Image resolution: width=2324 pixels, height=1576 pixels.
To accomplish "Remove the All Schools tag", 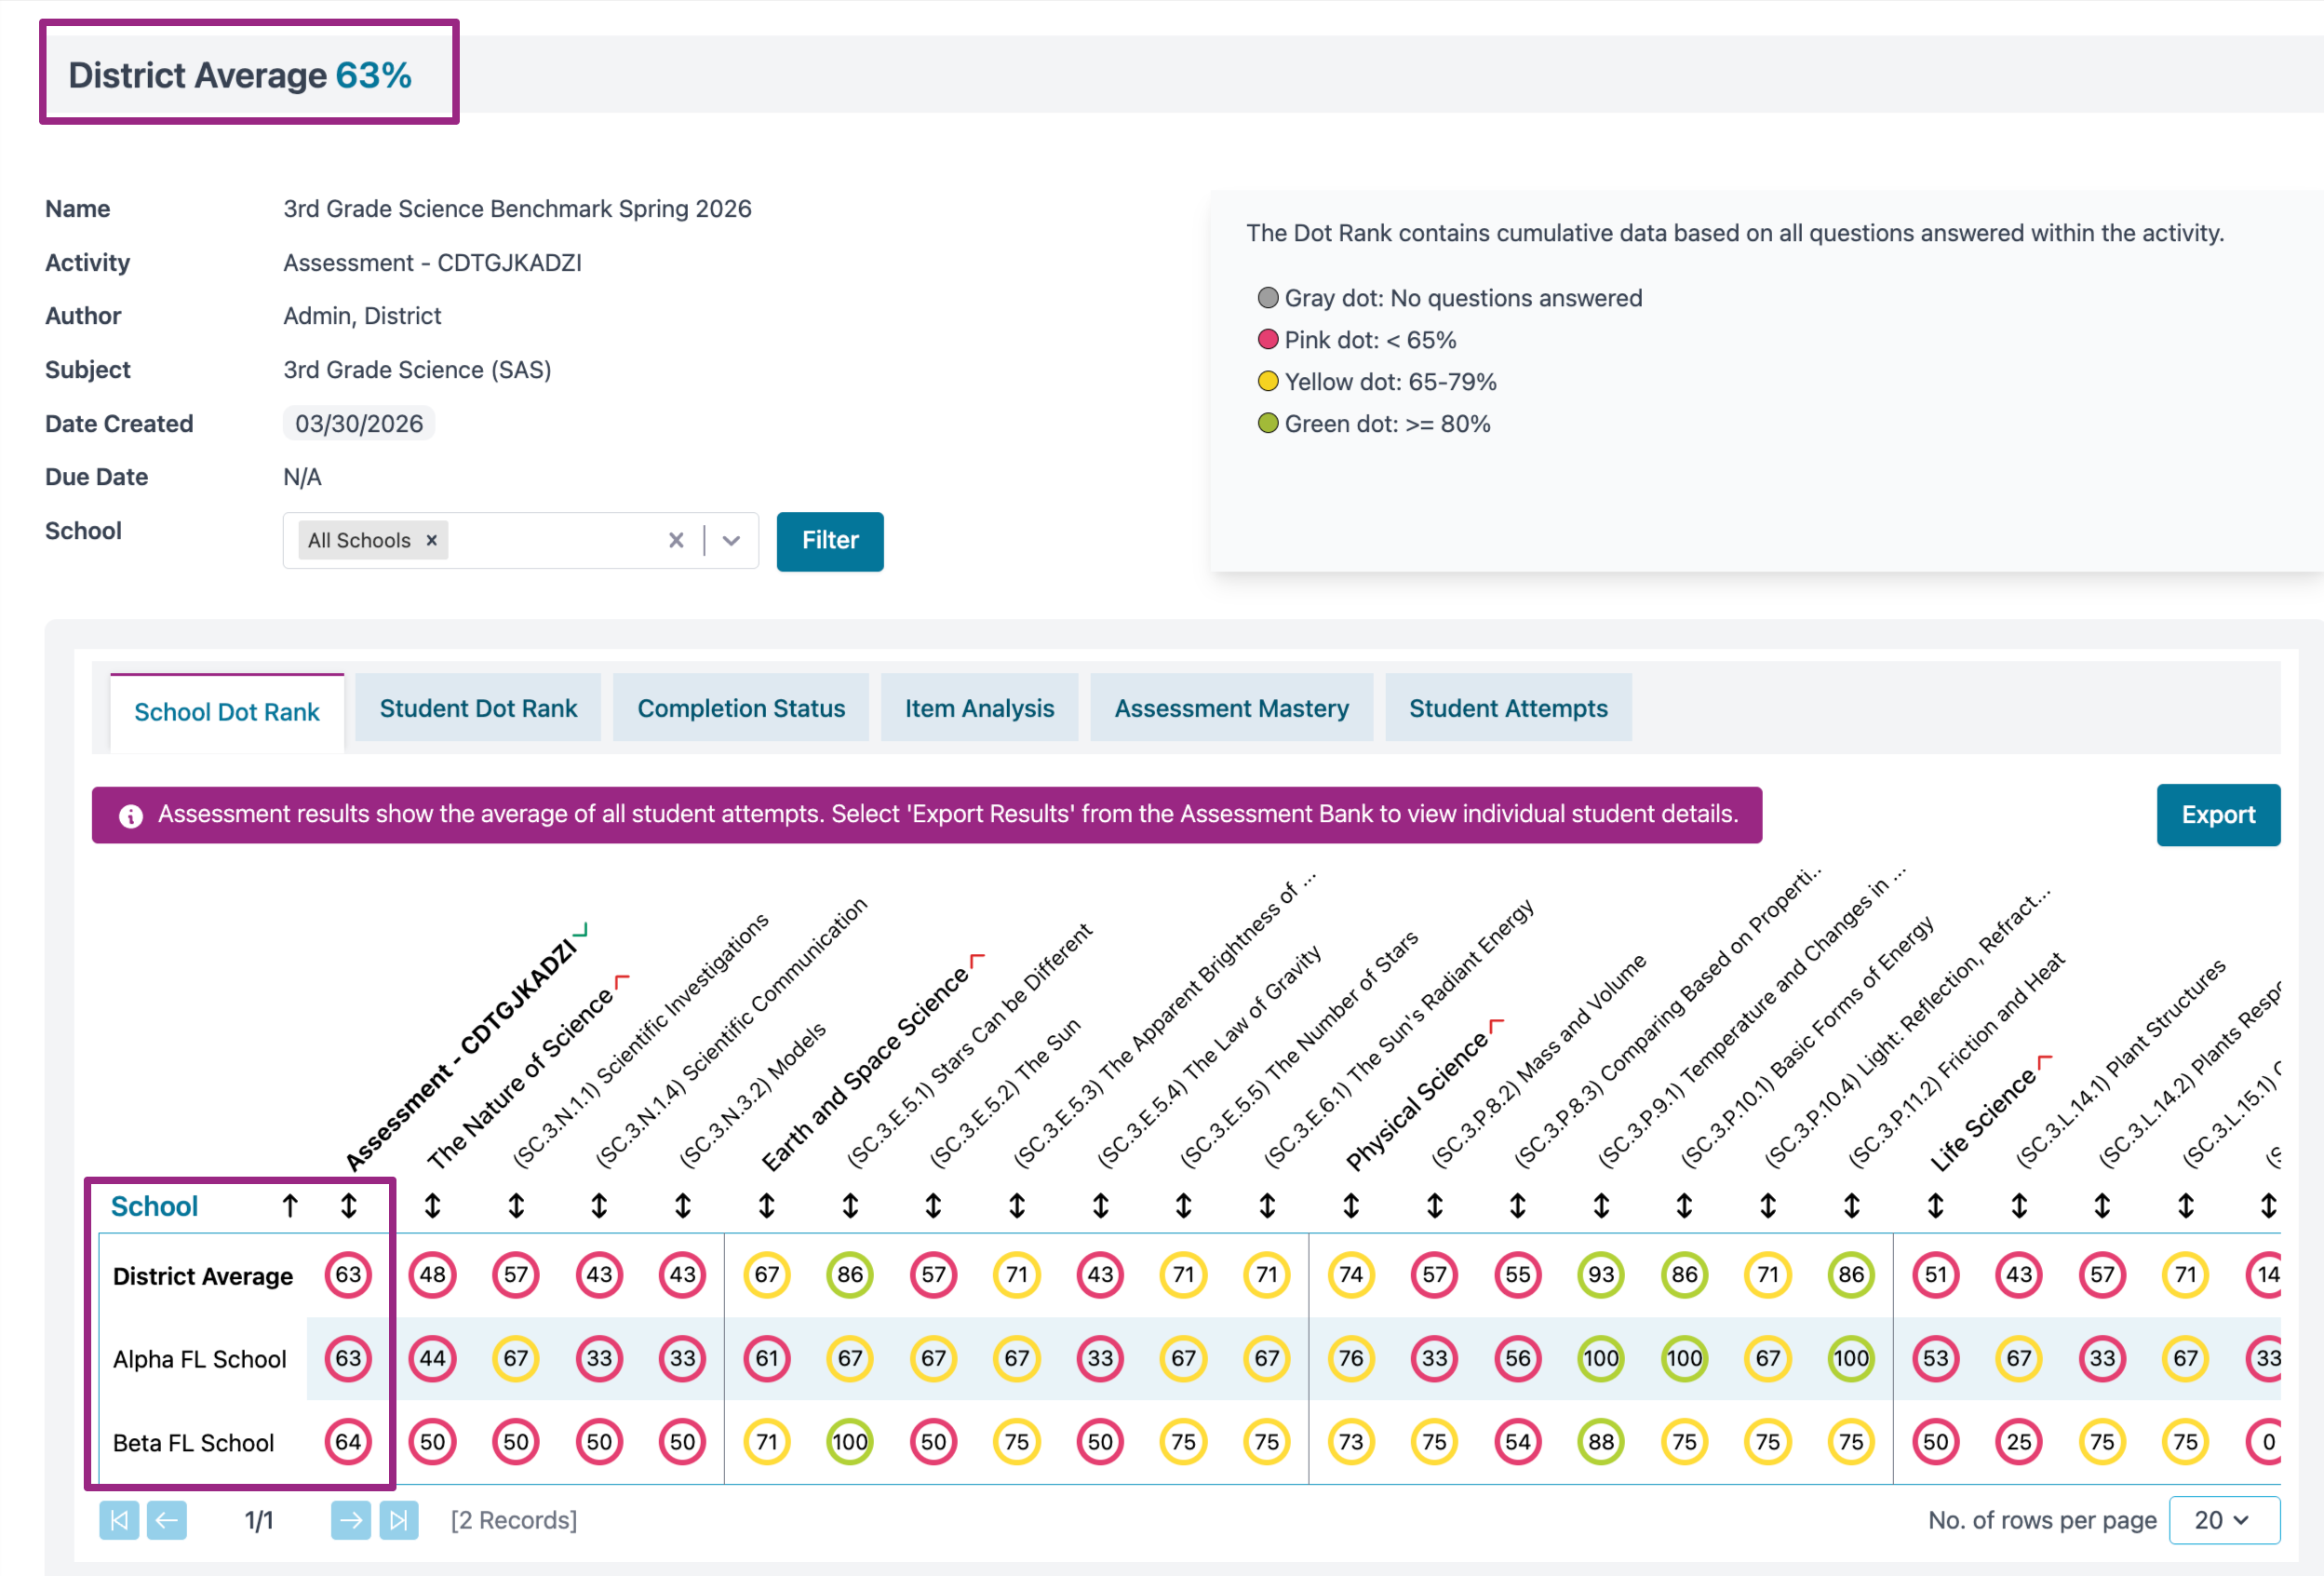I will tap(432, 540).
